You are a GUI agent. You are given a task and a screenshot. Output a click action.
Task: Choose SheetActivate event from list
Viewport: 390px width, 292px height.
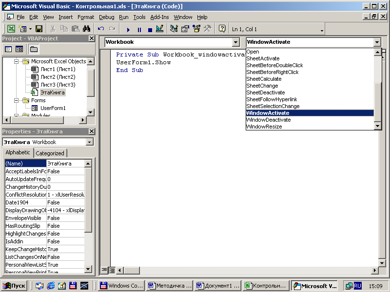point(310,58)
